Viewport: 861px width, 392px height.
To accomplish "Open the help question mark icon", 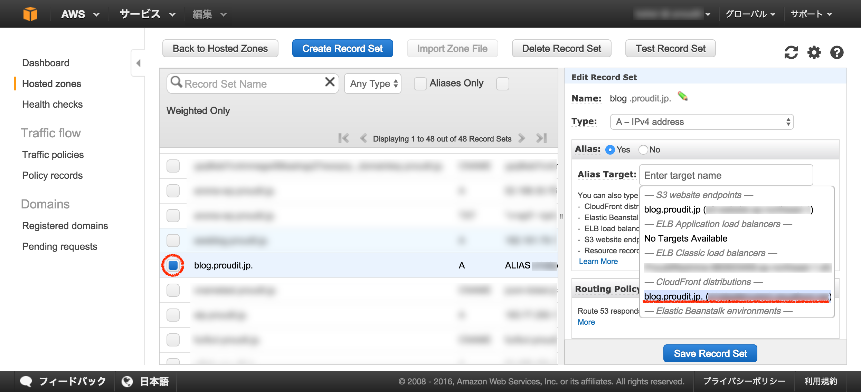I will tap(836, 53).
